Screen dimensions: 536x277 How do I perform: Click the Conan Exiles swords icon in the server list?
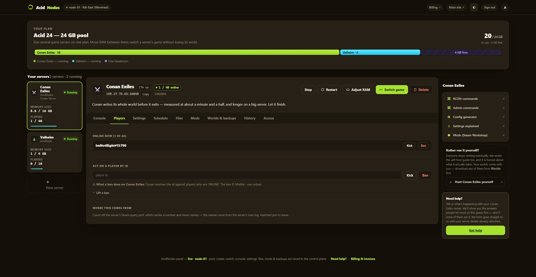point(34,92)
